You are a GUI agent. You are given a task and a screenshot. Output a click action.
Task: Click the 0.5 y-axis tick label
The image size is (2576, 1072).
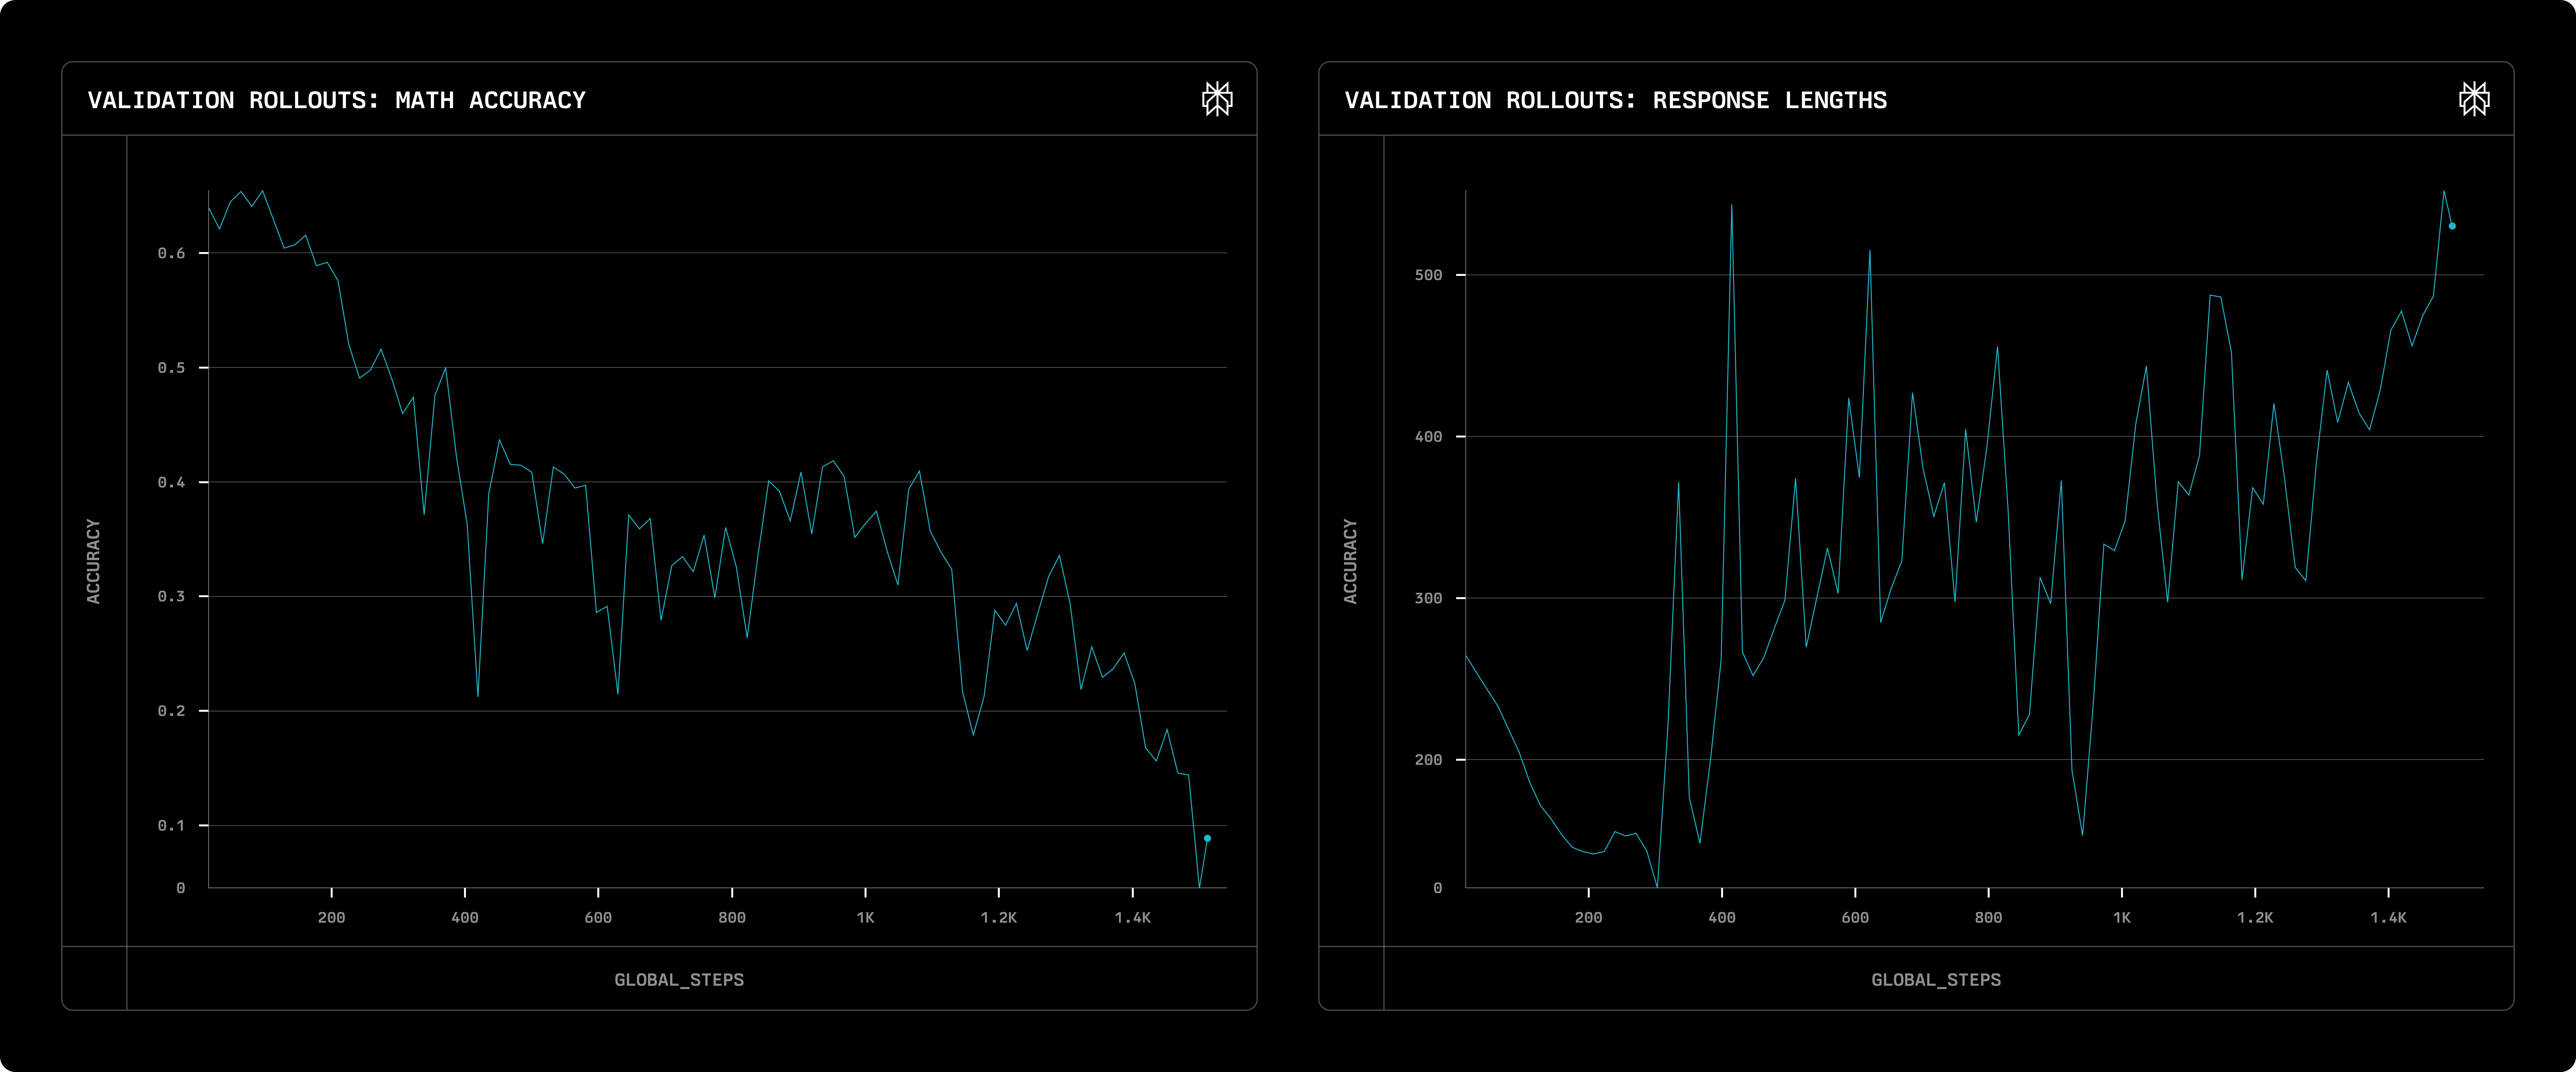coord(171,368)
